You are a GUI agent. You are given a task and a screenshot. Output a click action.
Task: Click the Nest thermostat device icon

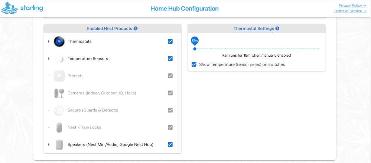[59, 41]
